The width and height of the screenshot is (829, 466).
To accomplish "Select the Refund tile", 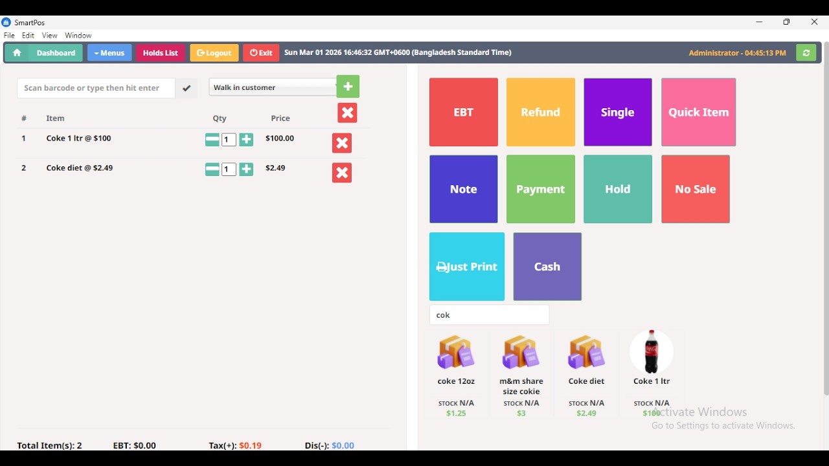I will [541, 113].
